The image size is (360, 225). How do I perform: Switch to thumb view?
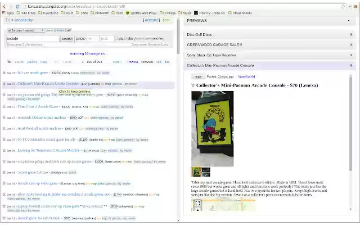19,62
